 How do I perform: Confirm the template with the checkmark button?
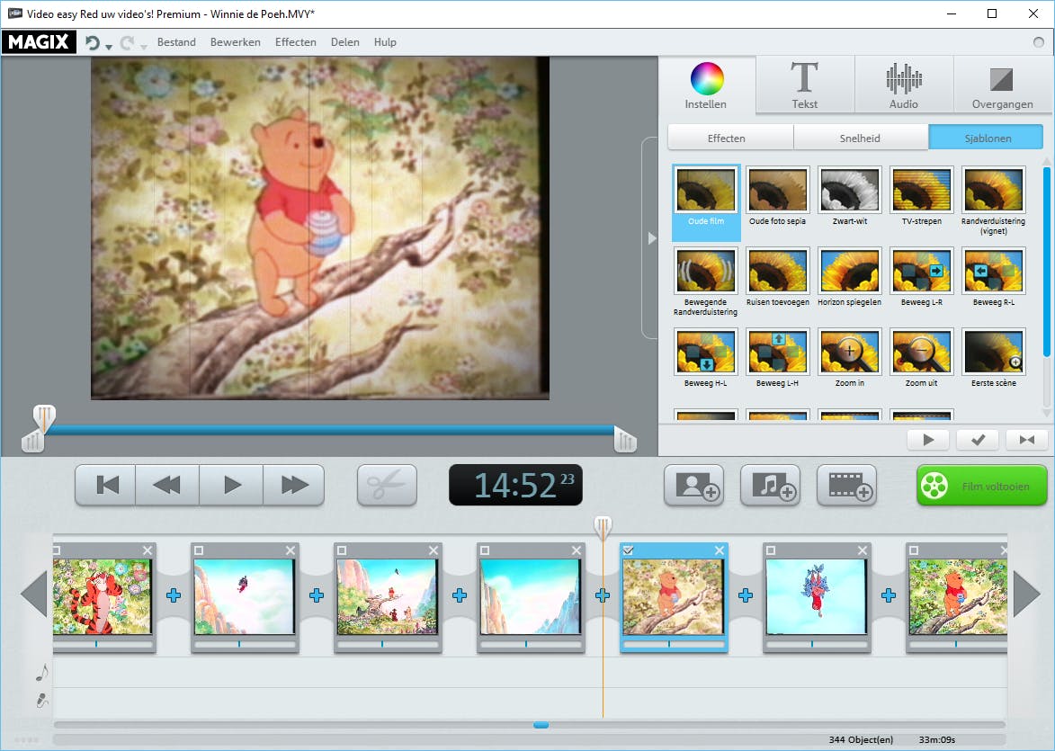tap(979, 440)
